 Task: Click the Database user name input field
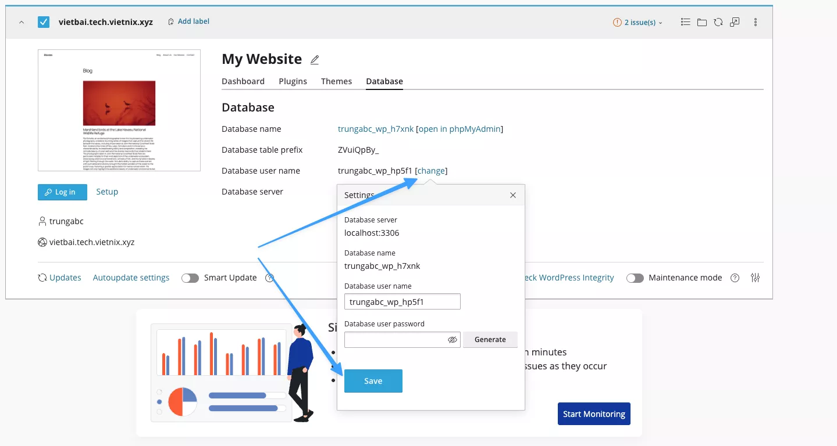point(402,301)
